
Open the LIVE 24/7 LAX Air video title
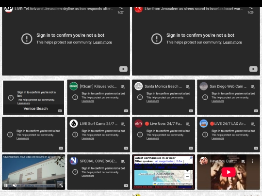point(228,124)
